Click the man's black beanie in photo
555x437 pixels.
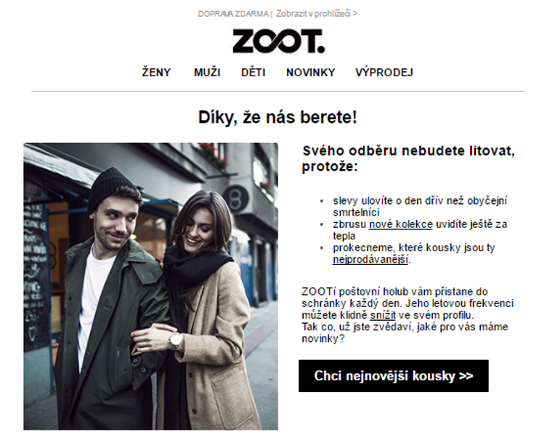111,187
